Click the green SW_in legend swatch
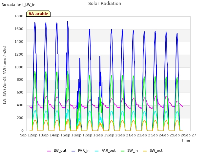The image size is (210, 157). coord(123,151)
